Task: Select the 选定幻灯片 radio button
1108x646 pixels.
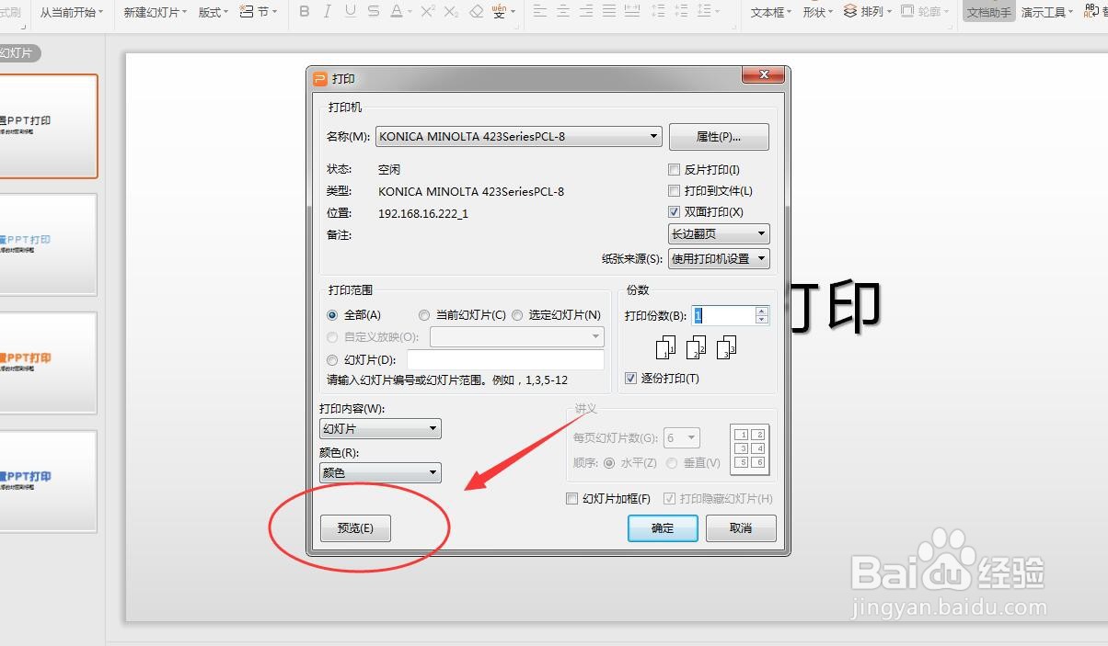Action: click(x=517, y=315)
